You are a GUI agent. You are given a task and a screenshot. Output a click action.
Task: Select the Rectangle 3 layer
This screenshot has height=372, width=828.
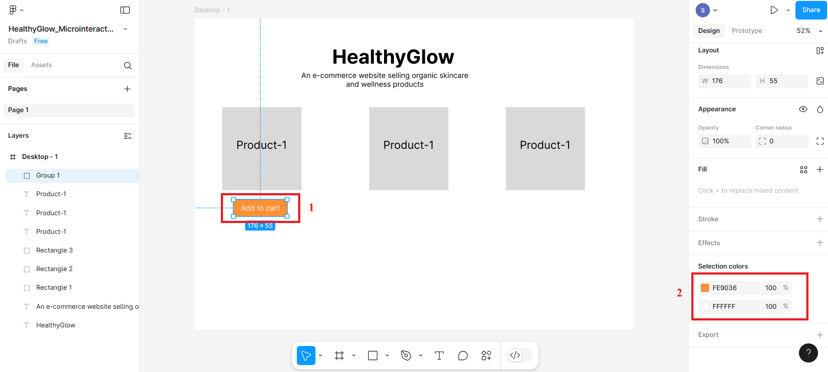coord(54,250)
